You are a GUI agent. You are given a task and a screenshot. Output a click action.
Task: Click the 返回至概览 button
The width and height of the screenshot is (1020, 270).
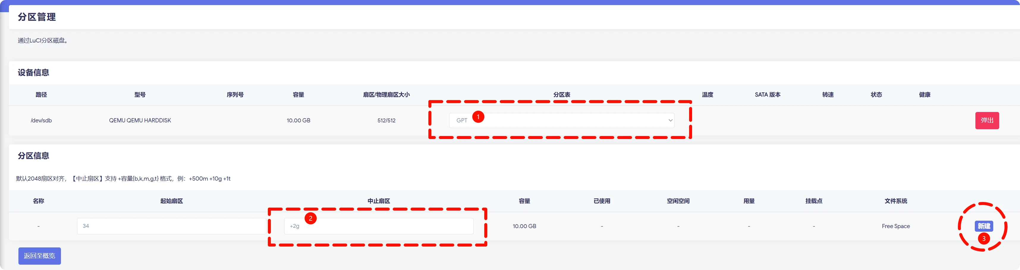40,256
